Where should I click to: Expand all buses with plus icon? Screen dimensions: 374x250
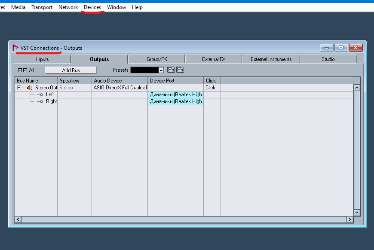coord(20,70)
